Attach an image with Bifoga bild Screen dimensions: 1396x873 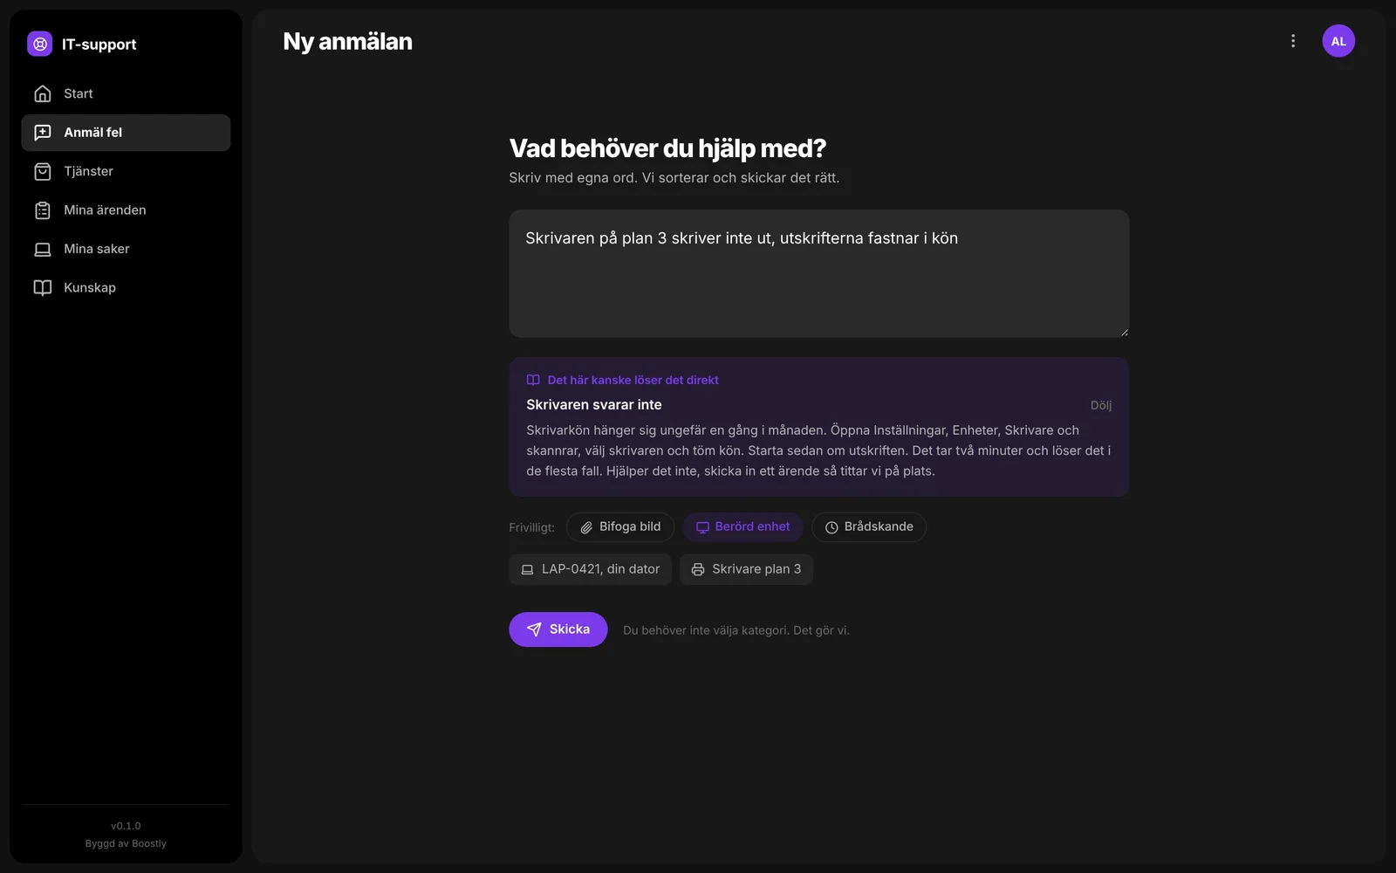(x=620, y=527)
